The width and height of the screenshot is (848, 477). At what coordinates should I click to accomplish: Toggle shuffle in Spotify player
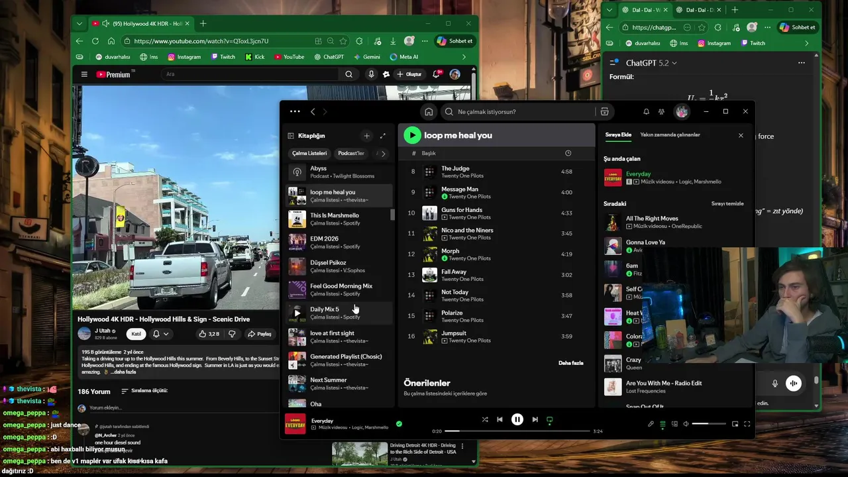coord(484,419)
